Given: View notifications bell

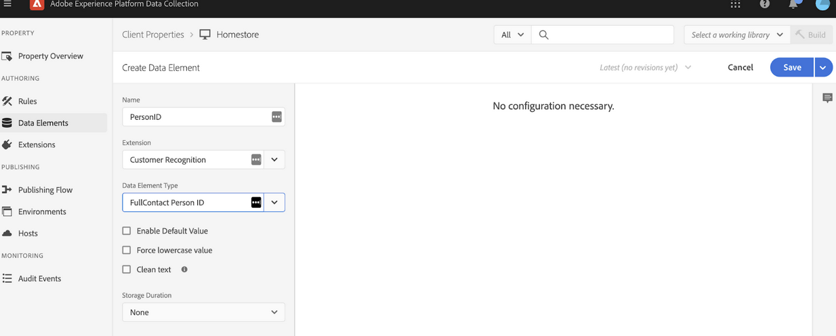Looking at the screenshot, I should tap(794, 4).
